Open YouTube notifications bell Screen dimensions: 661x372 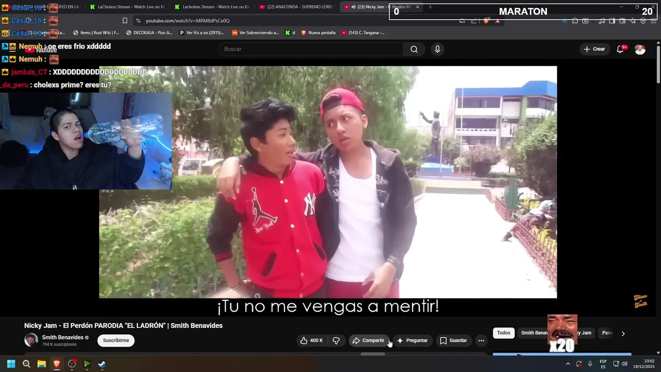[620, 49]
